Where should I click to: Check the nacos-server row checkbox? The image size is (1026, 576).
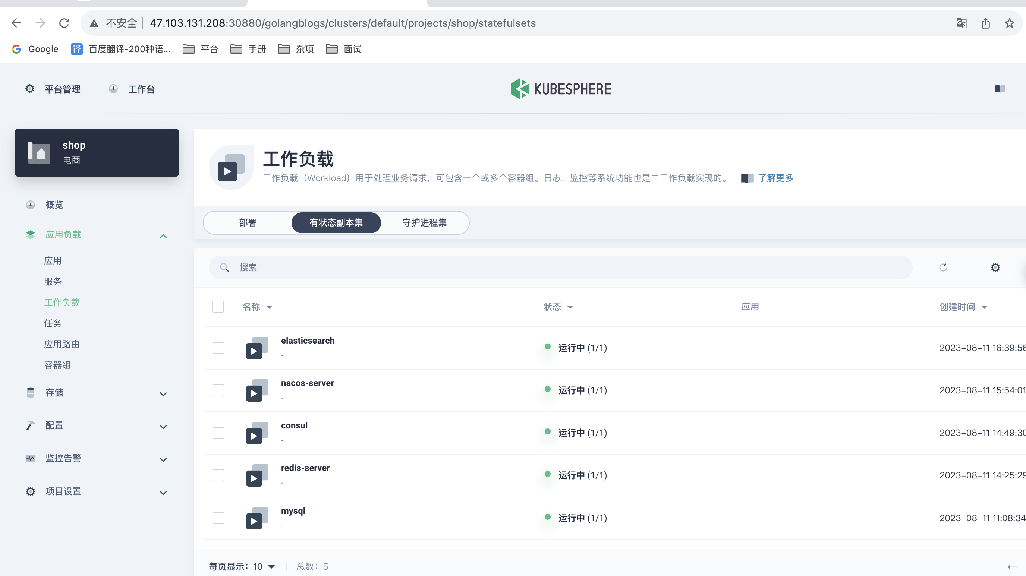218,390
